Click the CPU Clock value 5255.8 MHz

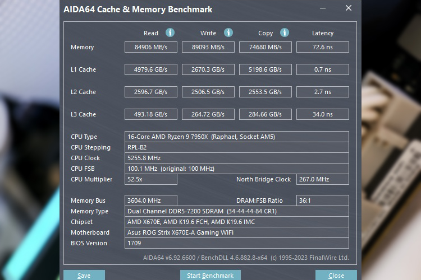[237, 158]
